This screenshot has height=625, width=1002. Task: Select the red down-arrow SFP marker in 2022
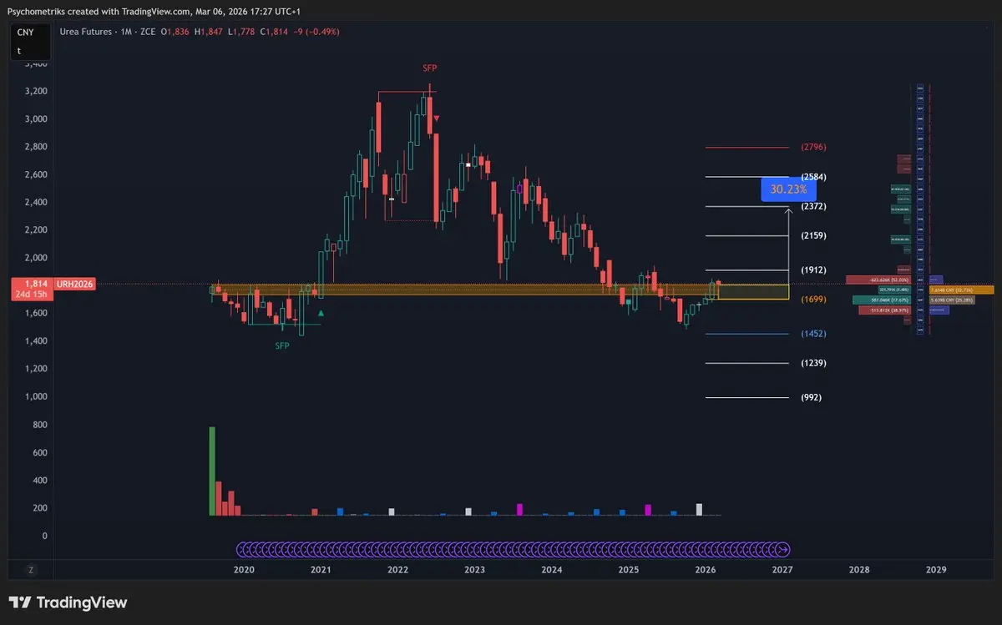coord(436,118)
